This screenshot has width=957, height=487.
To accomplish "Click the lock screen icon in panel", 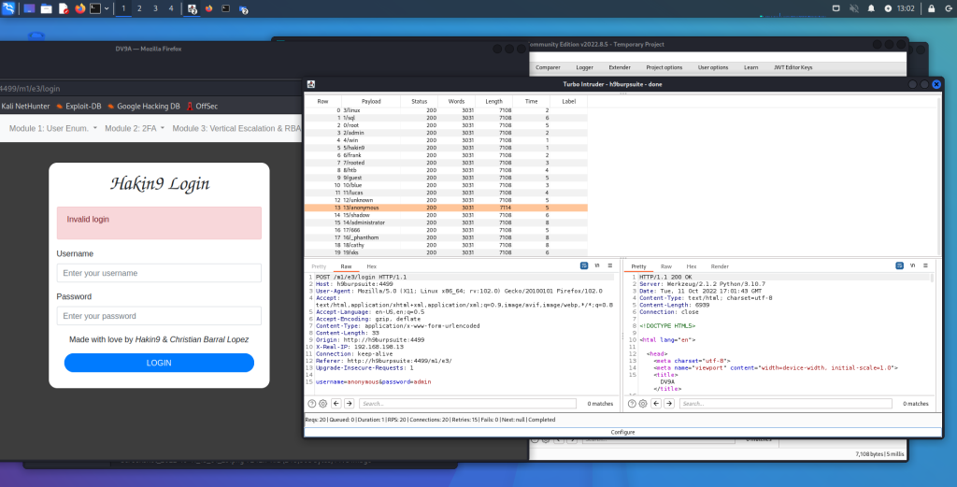I will click(932, 8).
